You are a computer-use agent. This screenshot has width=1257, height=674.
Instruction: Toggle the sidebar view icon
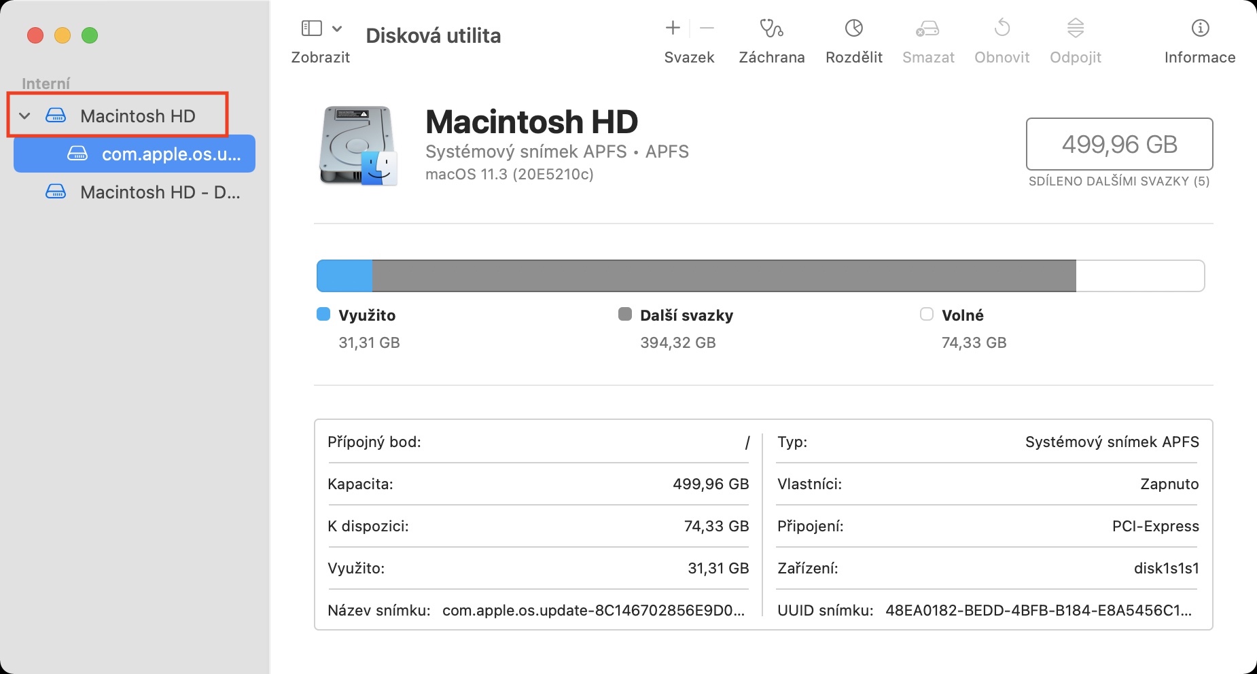click(311, 29)
